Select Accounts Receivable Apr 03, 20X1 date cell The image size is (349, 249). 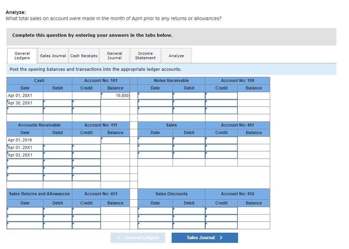tap(25, 155)
